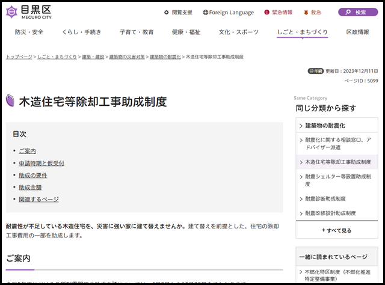This screenshot has height=285, width=385.
Task: Expand sidebar with すべて見る
Action: point(336,230)
